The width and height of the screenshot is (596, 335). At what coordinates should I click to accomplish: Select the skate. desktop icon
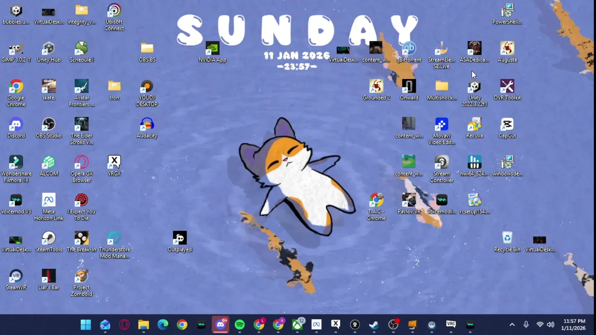click(x=48, y=90)
